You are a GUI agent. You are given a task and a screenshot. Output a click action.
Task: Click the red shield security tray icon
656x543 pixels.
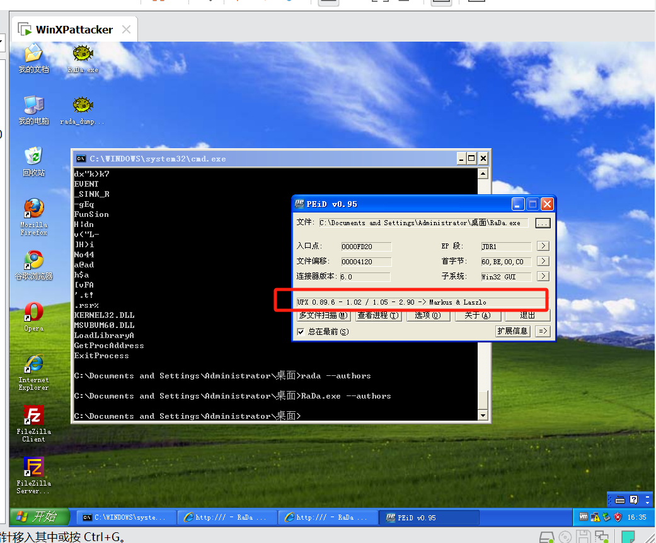(x=618, y=517)
